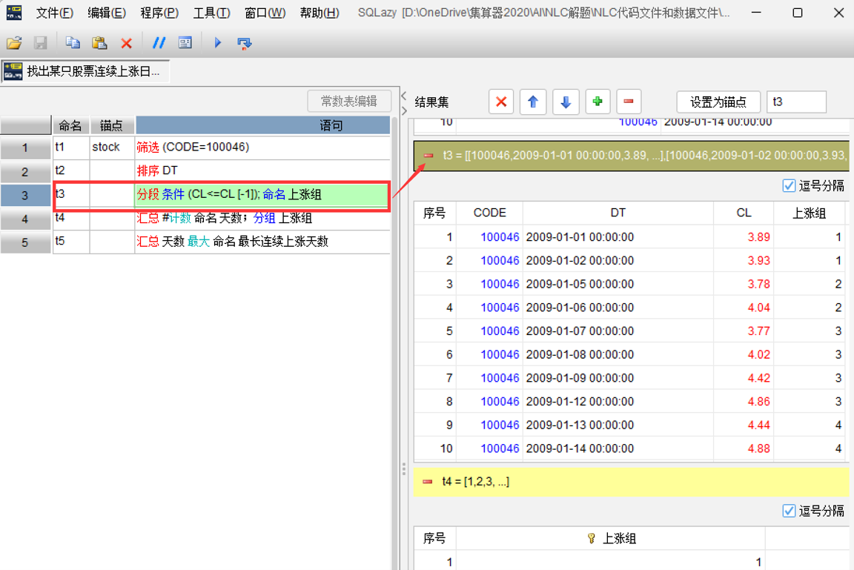Click the 分段 条件 (CL<=CL [-1]) statement cell

click(262, 195)
